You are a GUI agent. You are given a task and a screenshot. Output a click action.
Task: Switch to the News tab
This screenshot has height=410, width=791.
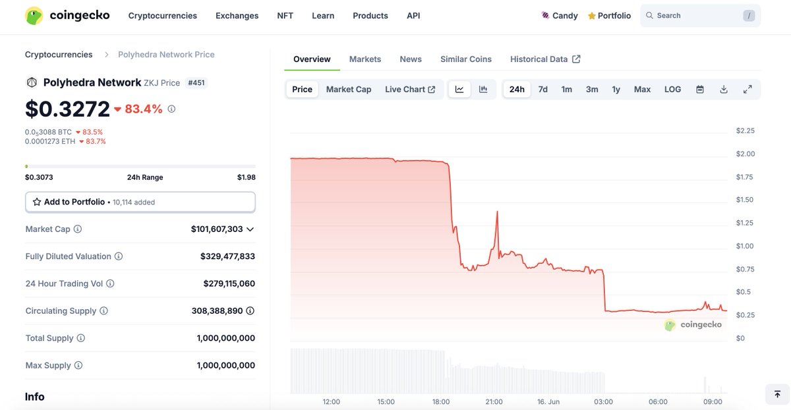[x=411, y=59]
